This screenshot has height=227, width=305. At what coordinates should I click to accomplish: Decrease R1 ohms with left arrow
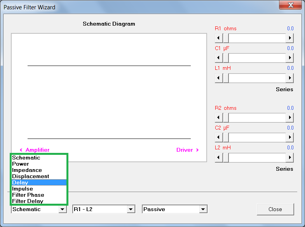point(218,38)
